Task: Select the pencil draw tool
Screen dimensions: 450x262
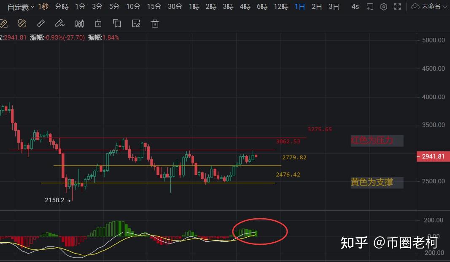Action: 60,24
